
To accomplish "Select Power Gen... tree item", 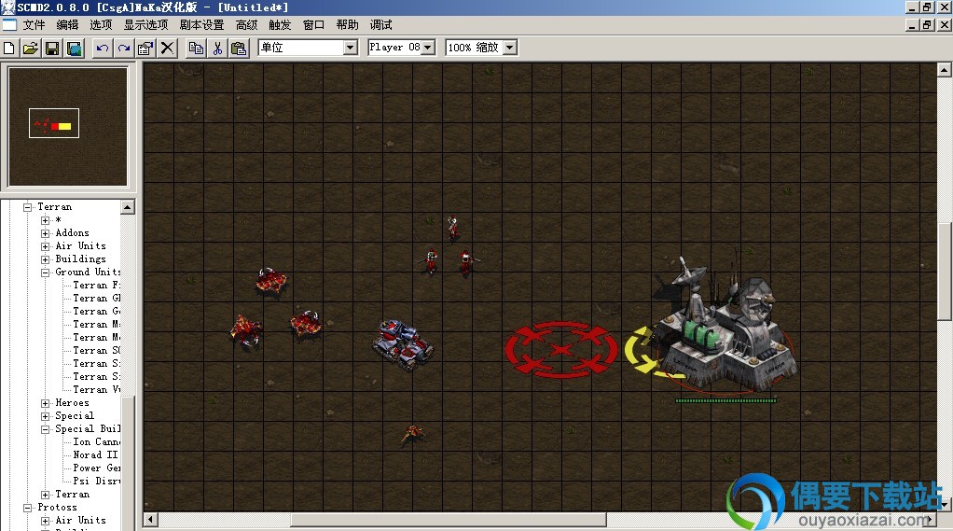I will coord(96,468).
